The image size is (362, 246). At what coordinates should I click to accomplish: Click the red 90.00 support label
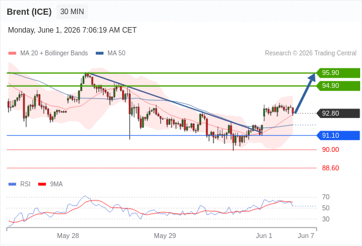point(331,149)
